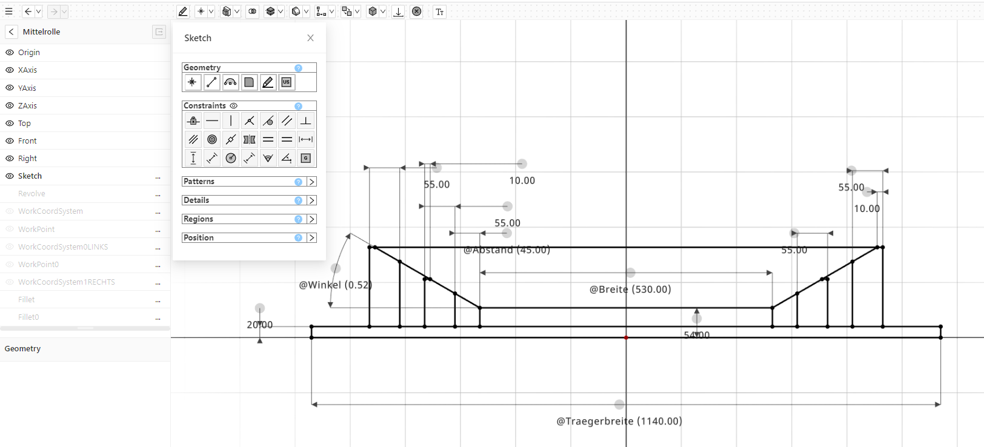Select the @Traegerbreite (1140.00) dimension
Viewport: 984px width, 447px height.
coord(619,421)
